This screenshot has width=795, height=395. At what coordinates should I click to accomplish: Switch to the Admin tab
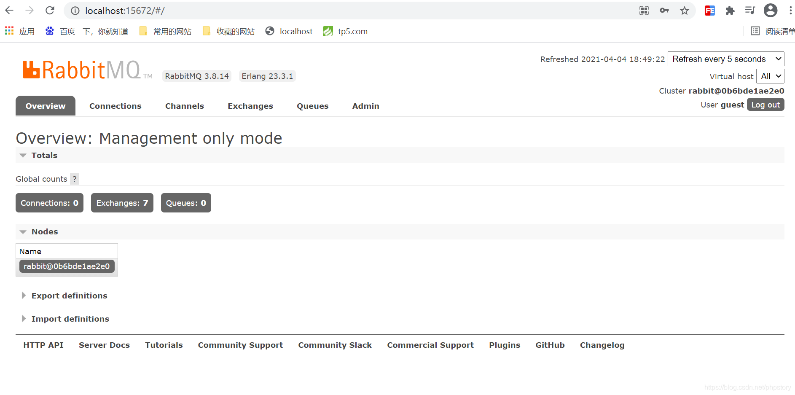coord(366,106)
